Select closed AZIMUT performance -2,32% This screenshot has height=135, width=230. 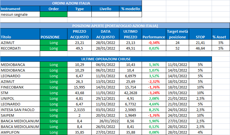coord(154,81)
